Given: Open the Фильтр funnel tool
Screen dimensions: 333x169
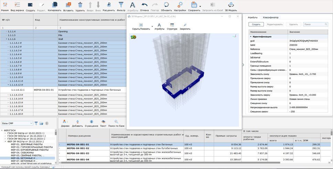Looking at the screenshot, I should pos(121,5).
